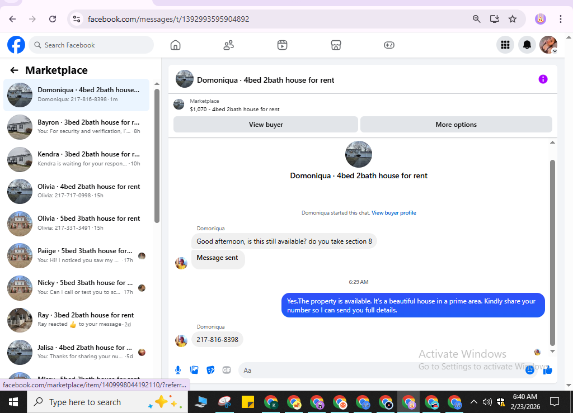
Task: Click the View buyer button
Action: [266, 125]
